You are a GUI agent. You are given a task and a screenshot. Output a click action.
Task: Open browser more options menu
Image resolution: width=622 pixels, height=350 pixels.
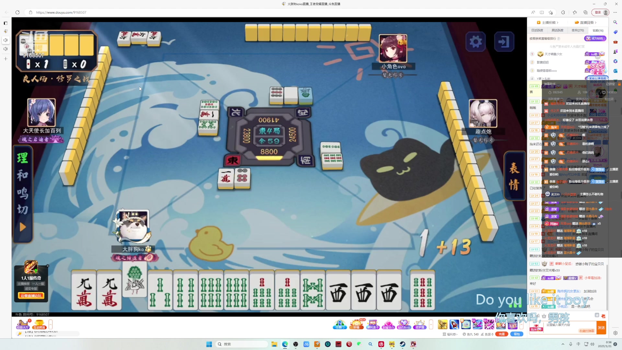(x=615, y=12)
